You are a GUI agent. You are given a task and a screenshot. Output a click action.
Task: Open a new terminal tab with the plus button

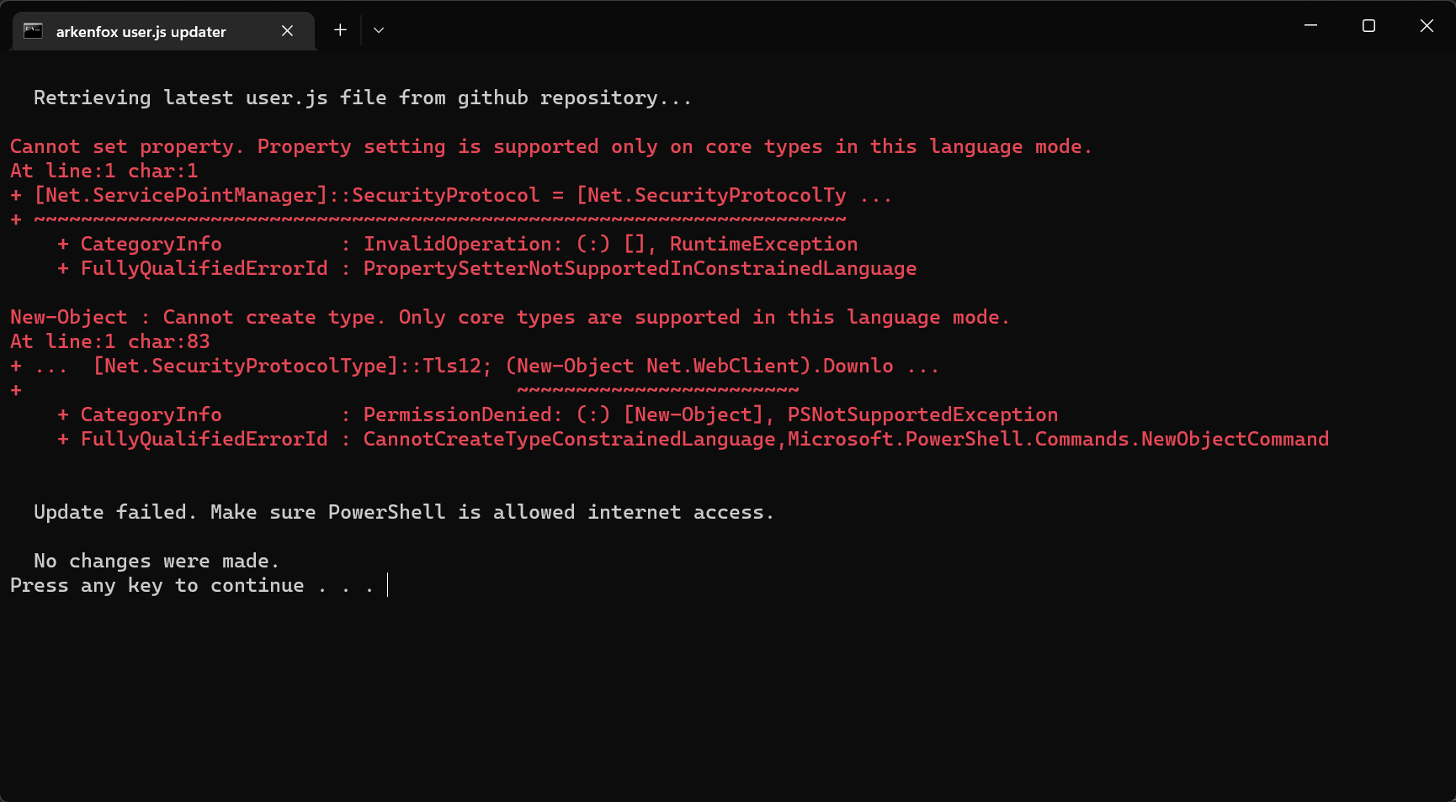coord(340,29)
